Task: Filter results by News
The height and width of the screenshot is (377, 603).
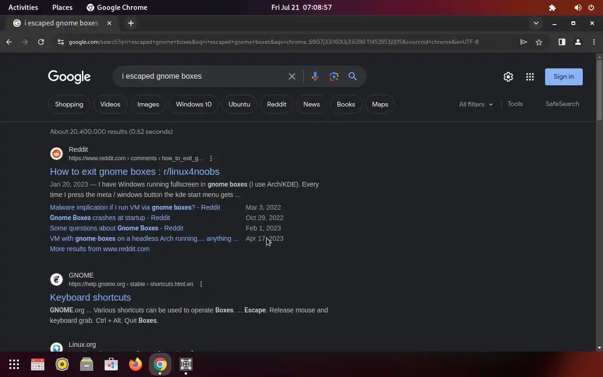Action: [x=311, y=104]
